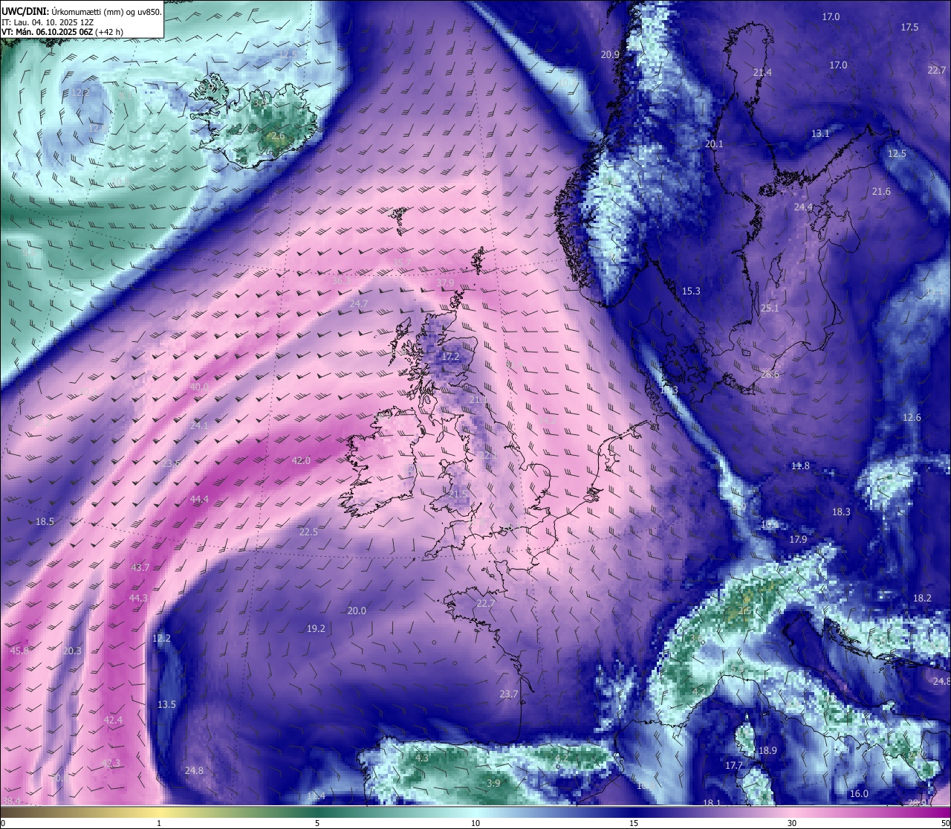Click the 44.4 value label
Image resolution: width=951 pixels, height=829 pixels.
200,499
